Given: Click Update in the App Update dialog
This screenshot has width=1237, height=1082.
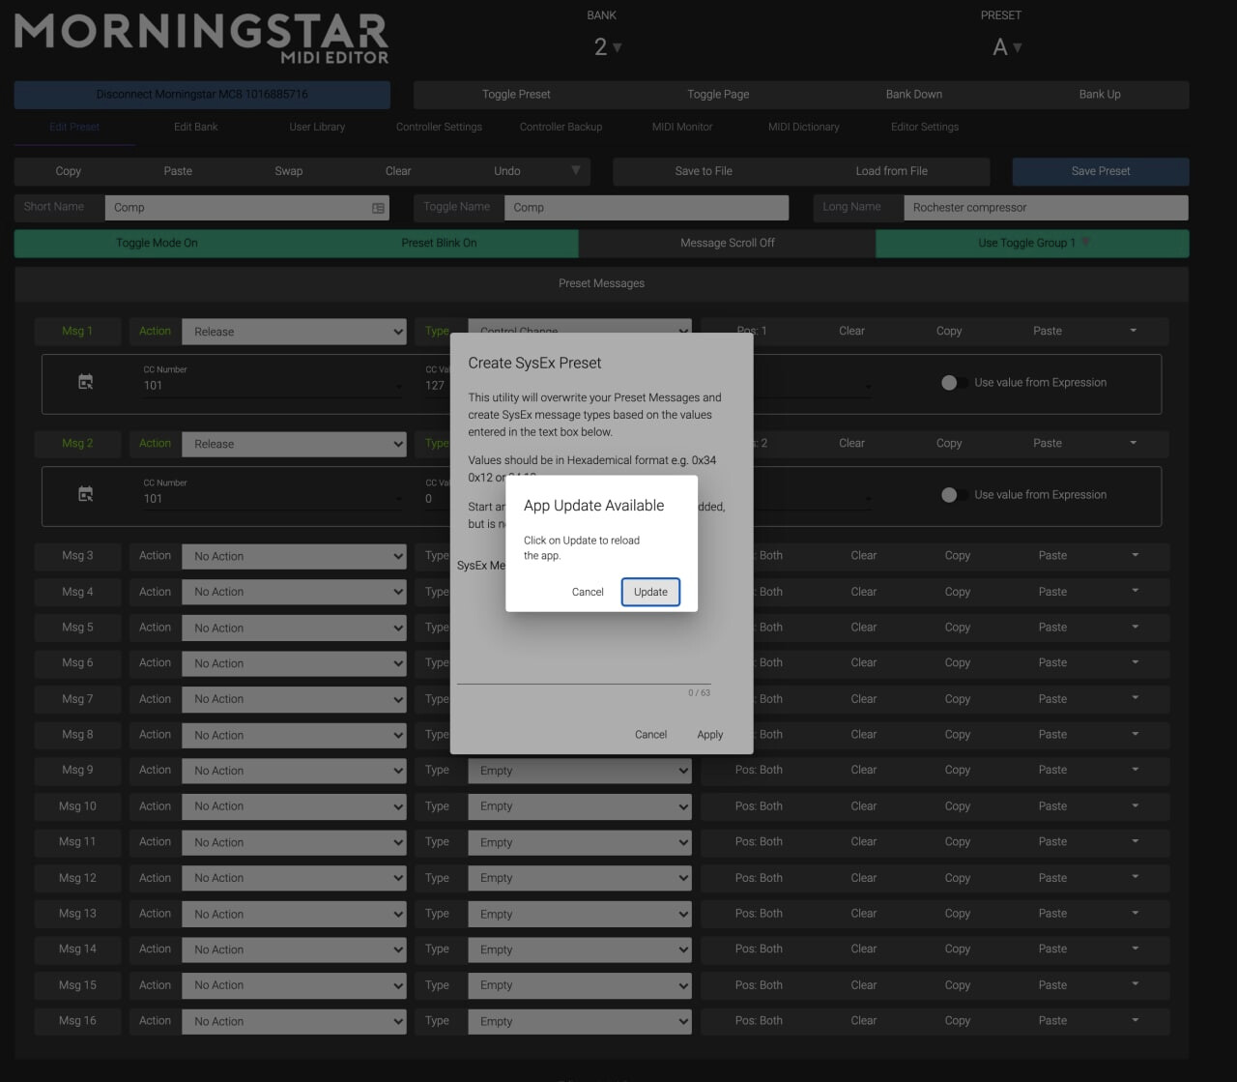Looking at the screenshot, I should (x=650, y=592).
